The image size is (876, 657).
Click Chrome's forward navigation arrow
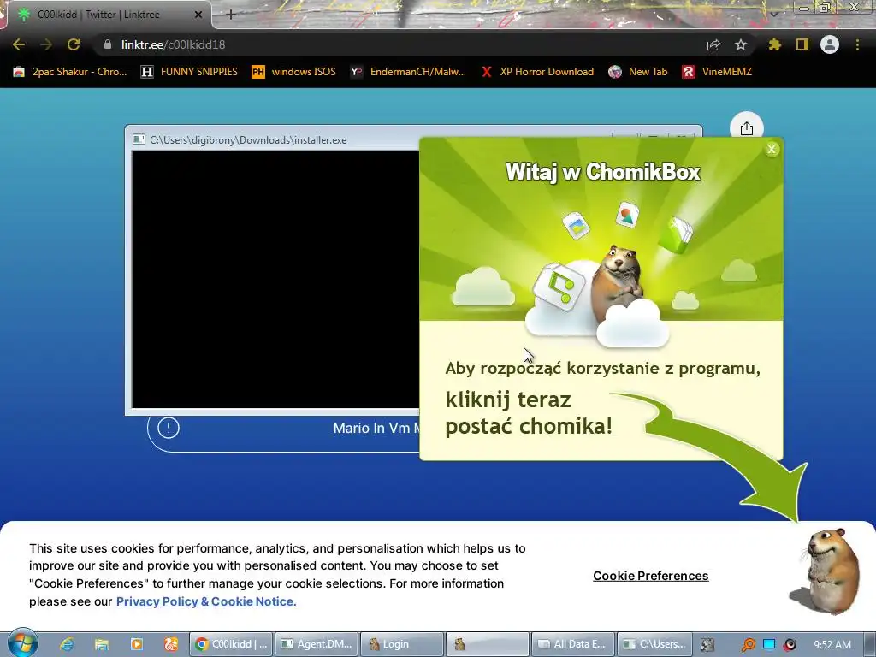[46, 44]
